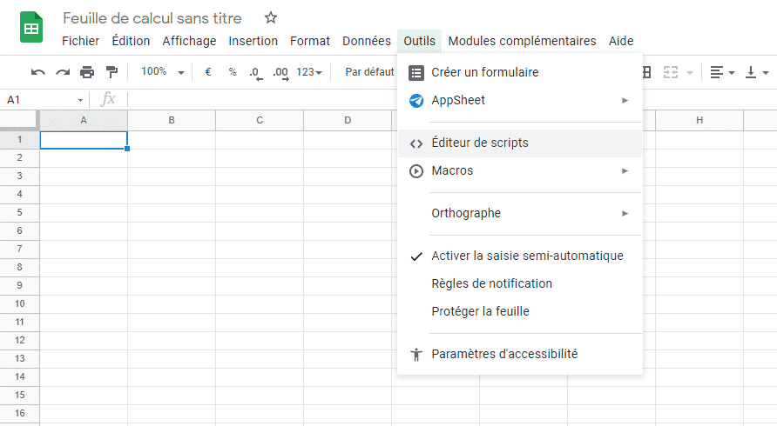Click the Google Sheets home logo

[x=31, y=28]
